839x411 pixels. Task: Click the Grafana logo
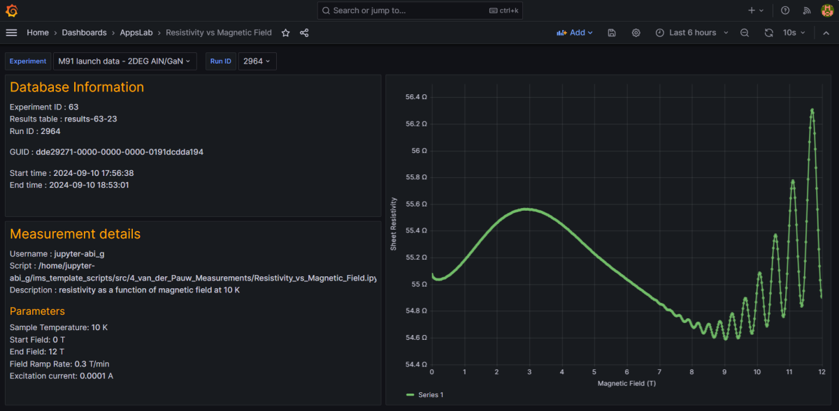point(11,10)
